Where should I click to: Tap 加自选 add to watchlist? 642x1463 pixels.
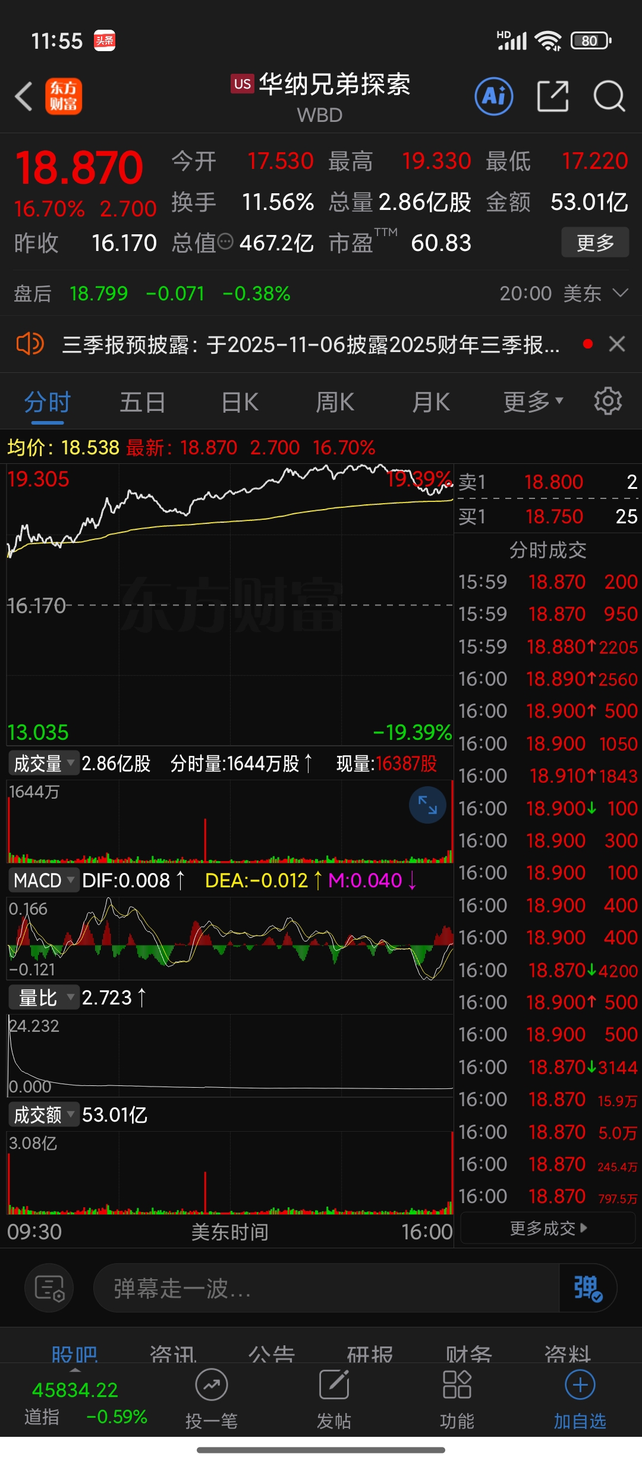click(x=580, y=1400)
